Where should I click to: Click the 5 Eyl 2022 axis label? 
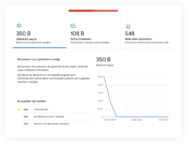[x=163, y=120]
